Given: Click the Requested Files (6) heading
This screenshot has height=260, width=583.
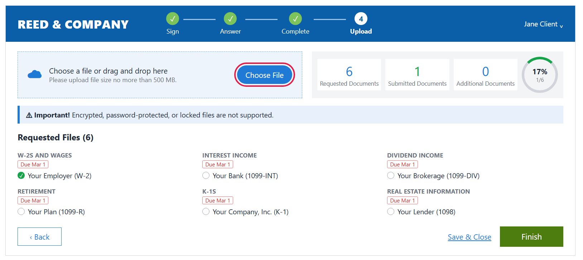Looking at the screenshot, I should (56, 137).
